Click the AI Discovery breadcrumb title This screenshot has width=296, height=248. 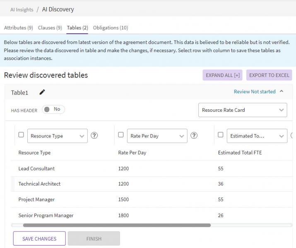coord(58,10)
